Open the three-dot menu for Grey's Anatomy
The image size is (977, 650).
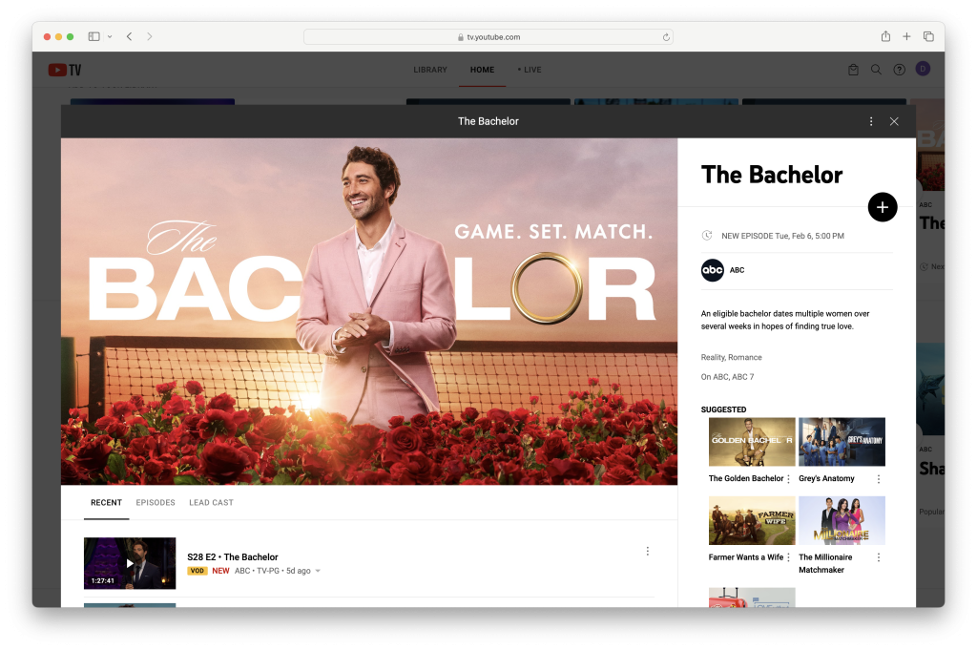click(879, 478)
